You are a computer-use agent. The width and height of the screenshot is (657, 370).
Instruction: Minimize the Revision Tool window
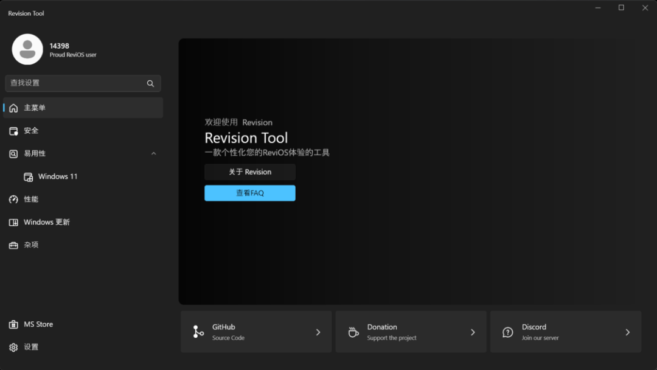(x=598, y=7)
